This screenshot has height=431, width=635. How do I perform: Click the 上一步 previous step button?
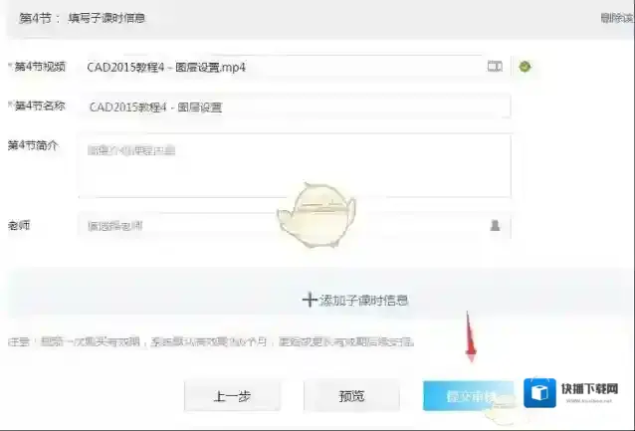[232, 395]
